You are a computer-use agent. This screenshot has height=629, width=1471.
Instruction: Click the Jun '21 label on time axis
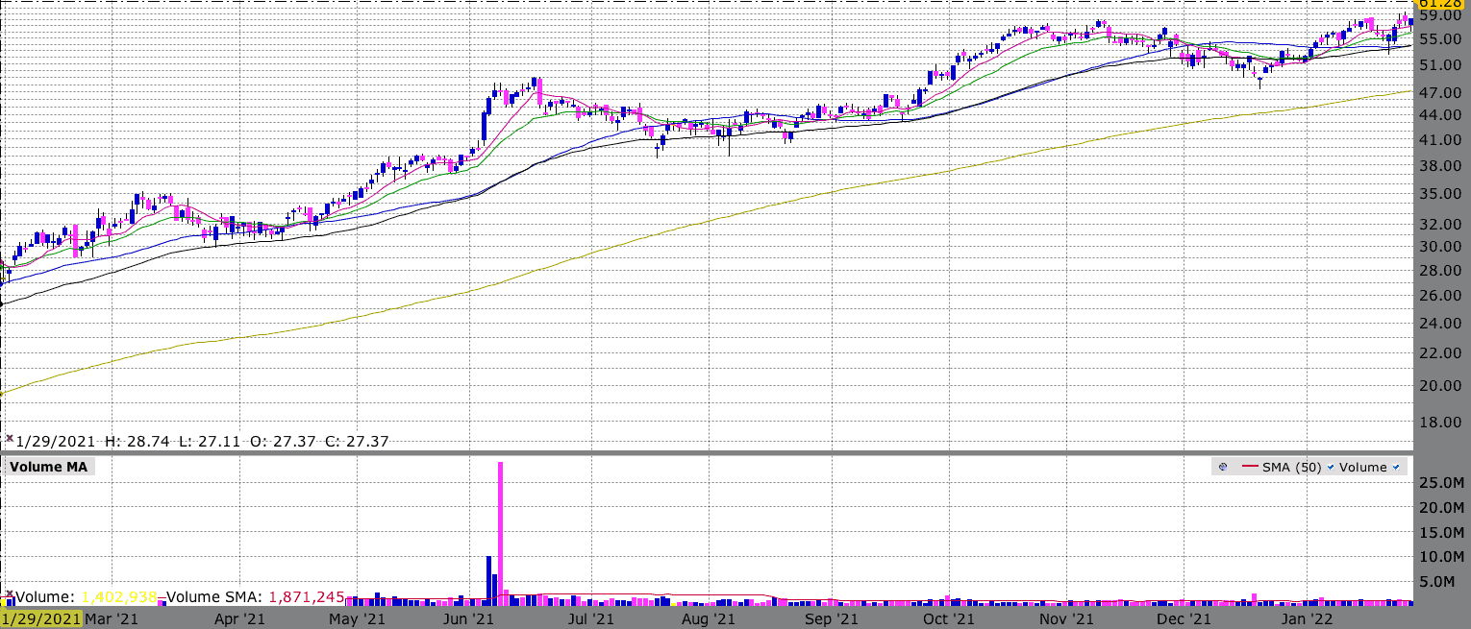tap(471, 619)
